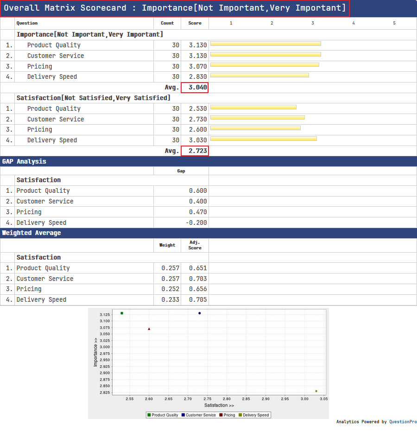
Task: Click the Adj. Score column header
Action: [195, 245]
